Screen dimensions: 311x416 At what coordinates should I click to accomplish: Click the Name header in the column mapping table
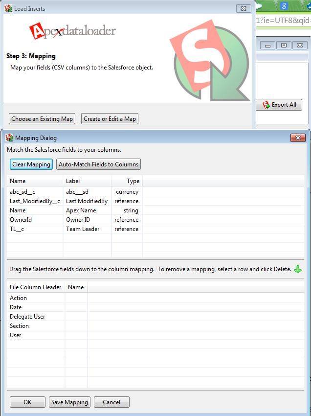[x=76, y=287]
